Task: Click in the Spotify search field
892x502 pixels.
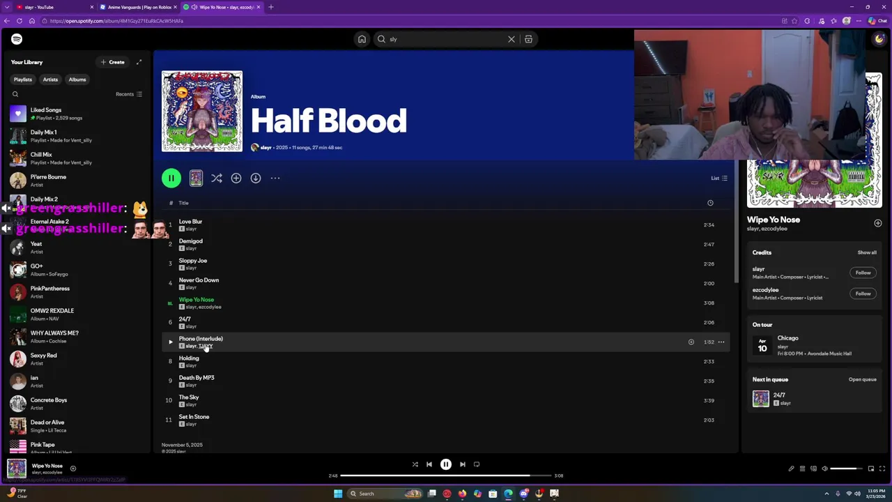Action: click(446, 39)
